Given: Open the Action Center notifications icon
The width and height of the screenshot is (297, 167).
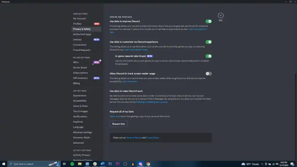Looking at the screenshot, I should pyautogui.click(x=292, y=164).
